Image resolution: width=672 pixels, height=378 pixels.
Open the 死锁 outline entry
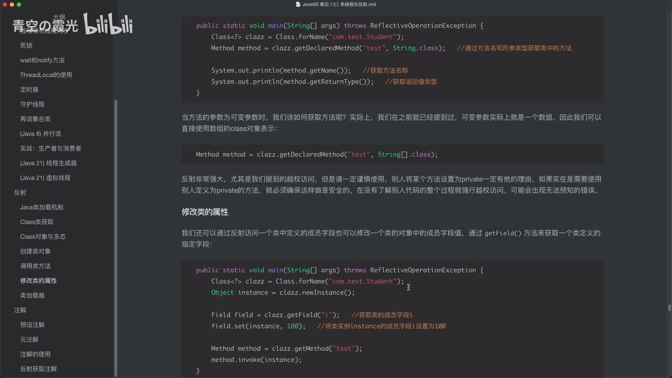[x=26, y=46]
